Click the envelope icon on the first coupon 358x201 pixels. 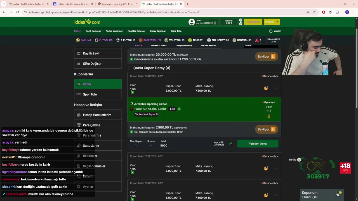275,88
